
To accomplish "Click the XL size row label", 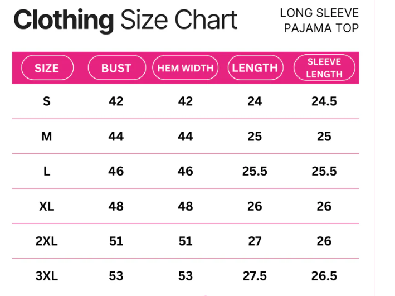I will click(47, 206).
